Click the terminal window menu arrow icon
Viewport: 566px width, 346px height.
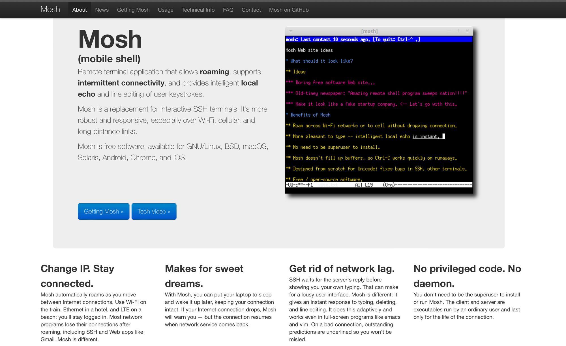click(291, 31)
